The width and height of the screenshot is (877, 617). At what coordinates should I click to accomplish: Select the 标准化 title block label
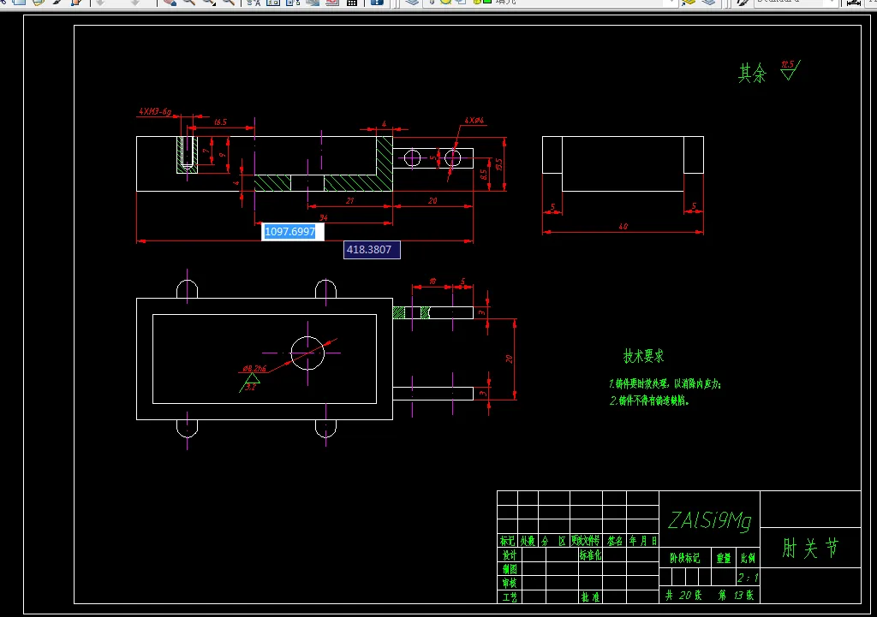click(590, 555)
